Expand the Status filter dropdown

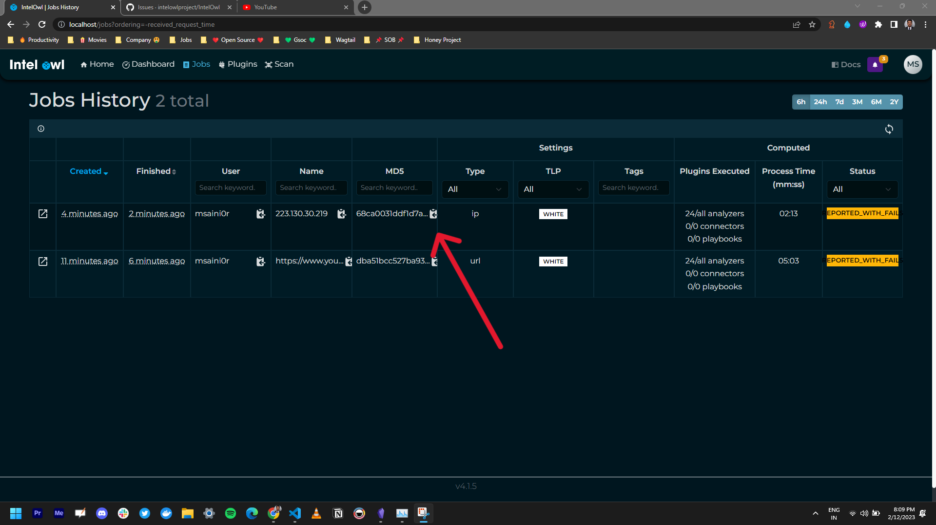coord(862,189)
